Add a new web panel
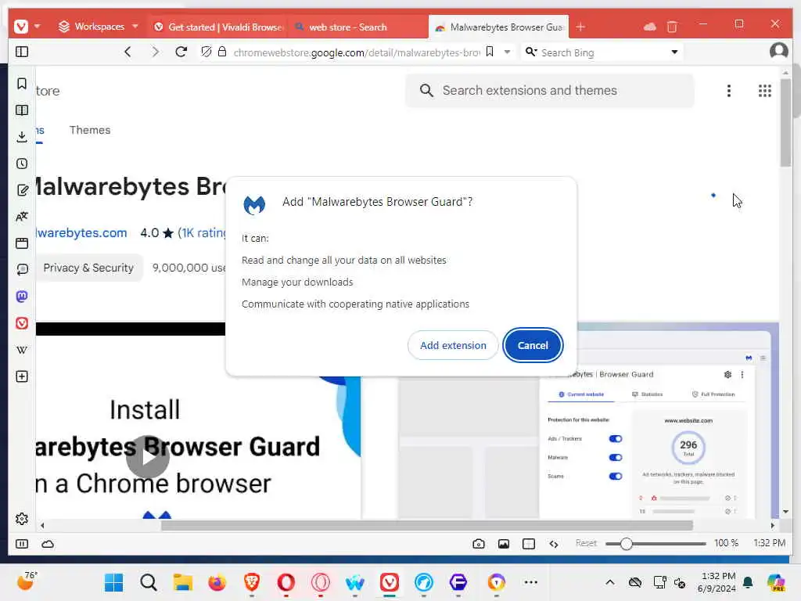Screen dimensions: 801x601 click(22, 376)
